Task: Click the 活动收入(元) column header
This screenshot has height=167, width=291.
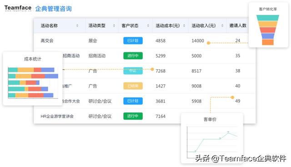Action: pyautogui.click(x=204, y=25)
